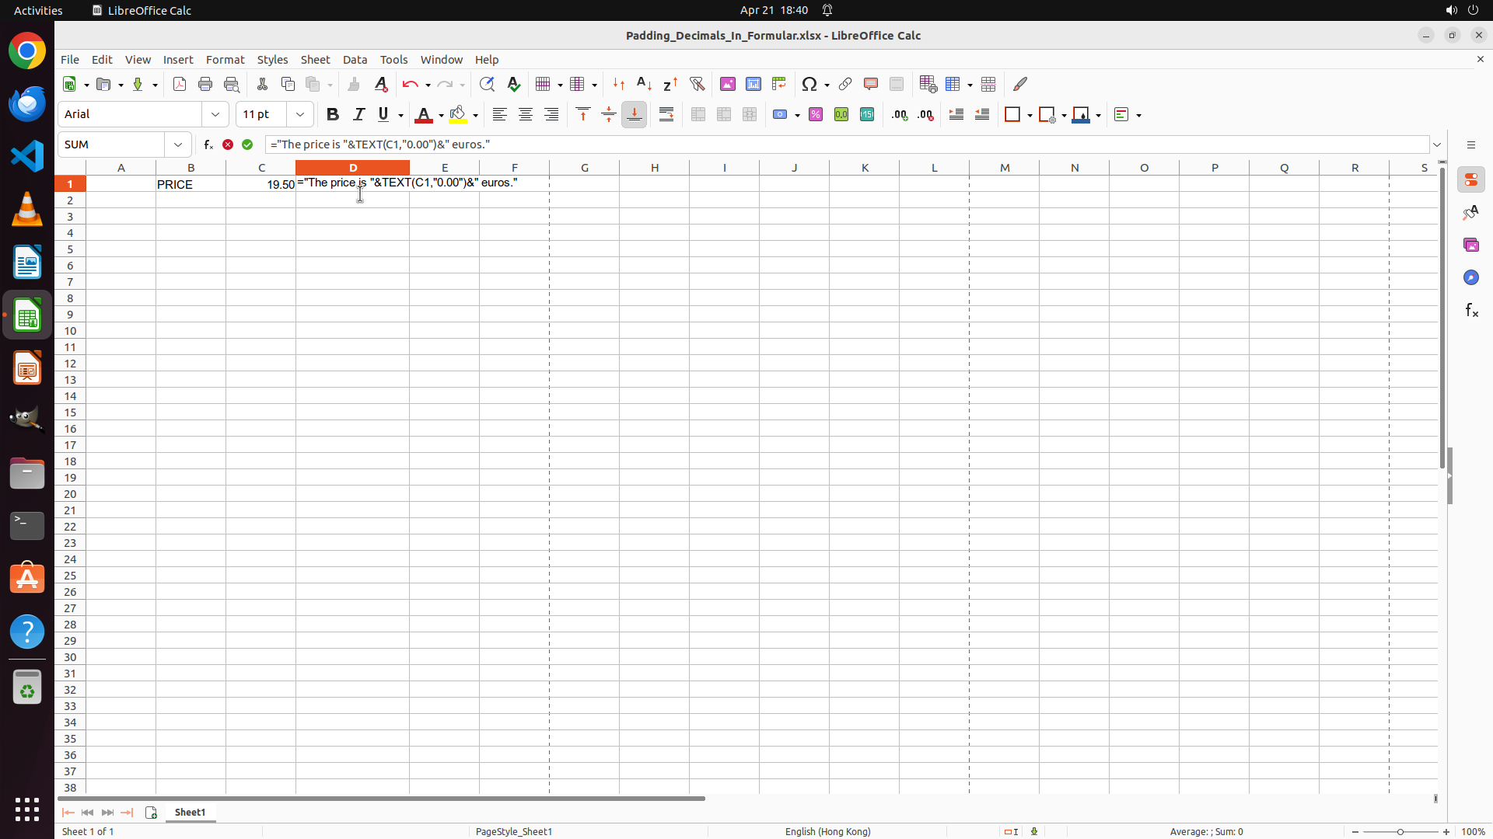Screen dimensions: 1493x839
Task: Click the green Accept formula checkmark
Action: click(x=247, y=144)
